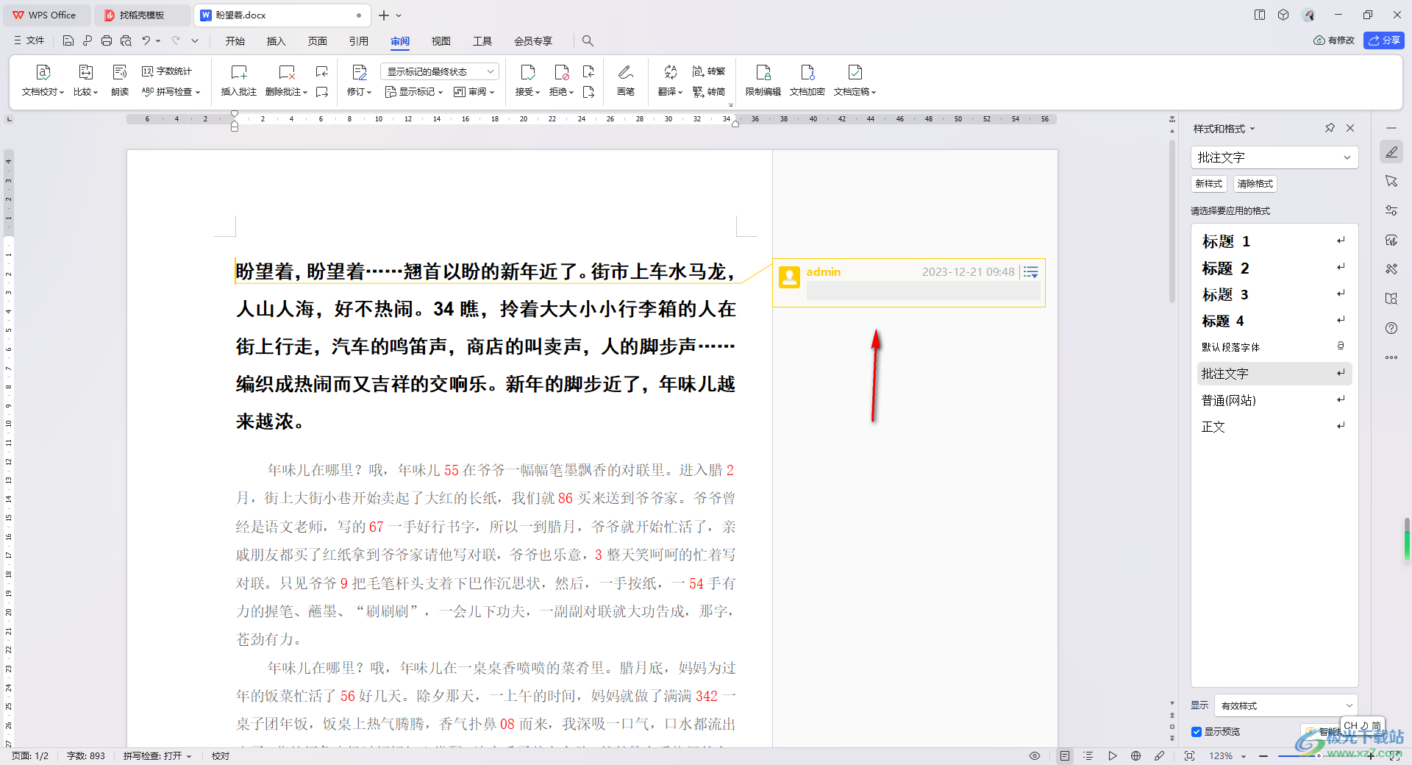Open the comment options menu icon

tap(1031, 272)
